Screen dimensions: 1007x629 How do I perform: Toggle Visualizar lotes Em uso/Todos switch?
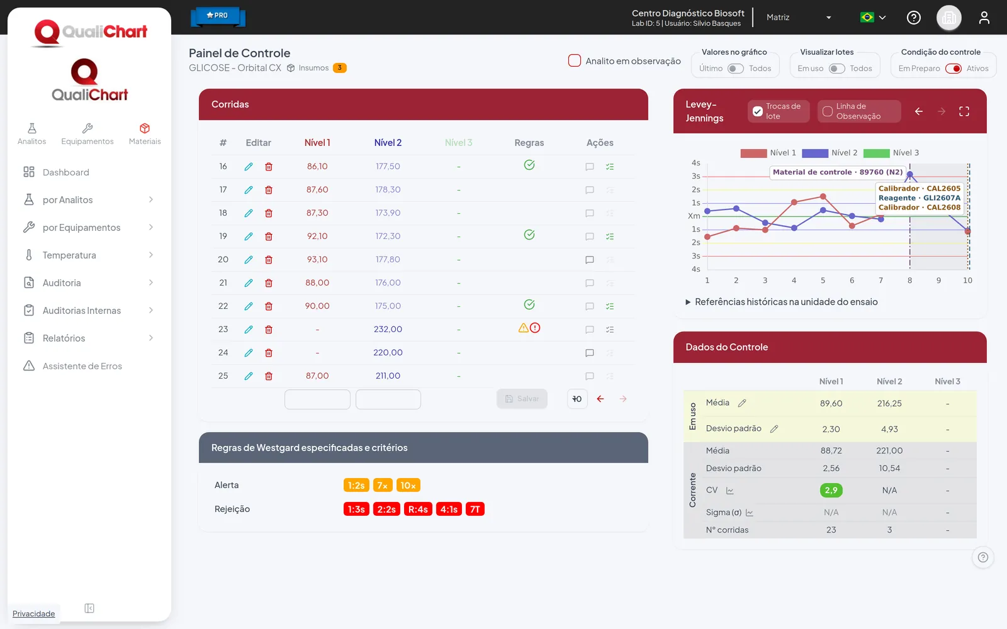pyautogui.click(x=837, y=69)
